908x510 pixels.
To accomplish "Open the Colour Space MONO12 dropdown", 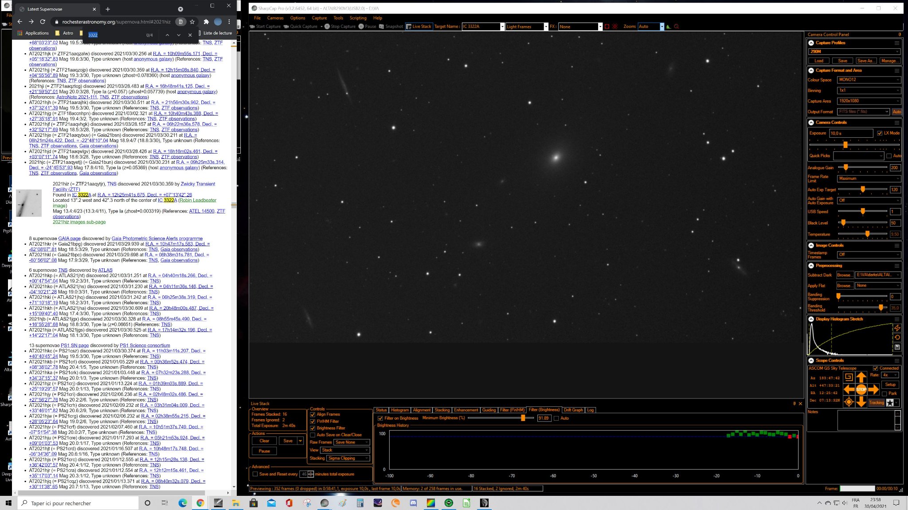I will (869, 80).
